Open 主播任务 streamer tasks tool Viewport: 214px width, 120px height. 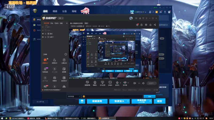pyautogui.click(x=64, y=61)
